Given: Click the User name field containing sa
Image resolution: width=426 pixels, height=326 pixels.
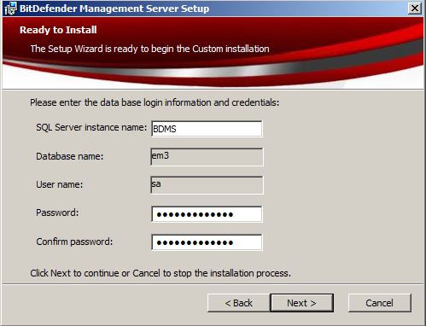Looking at the screenshot, I should 207,185.
